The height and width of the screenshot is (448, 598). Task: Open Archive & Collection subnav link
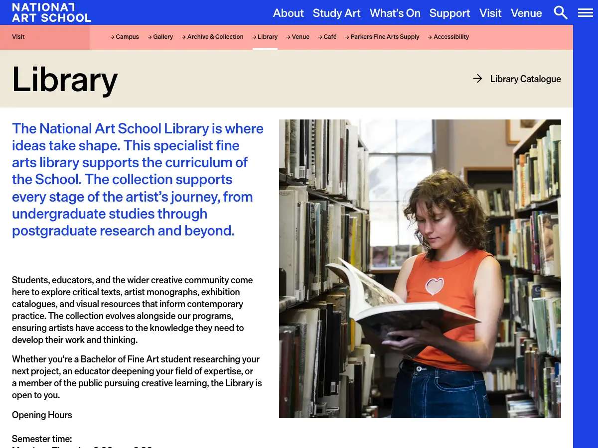(212, 37)
